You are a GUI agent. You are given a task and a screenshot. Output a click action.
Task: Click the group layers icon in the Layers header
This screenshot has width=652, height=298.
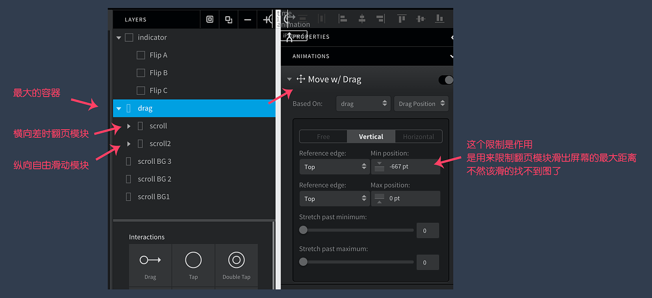pos(209,19)
